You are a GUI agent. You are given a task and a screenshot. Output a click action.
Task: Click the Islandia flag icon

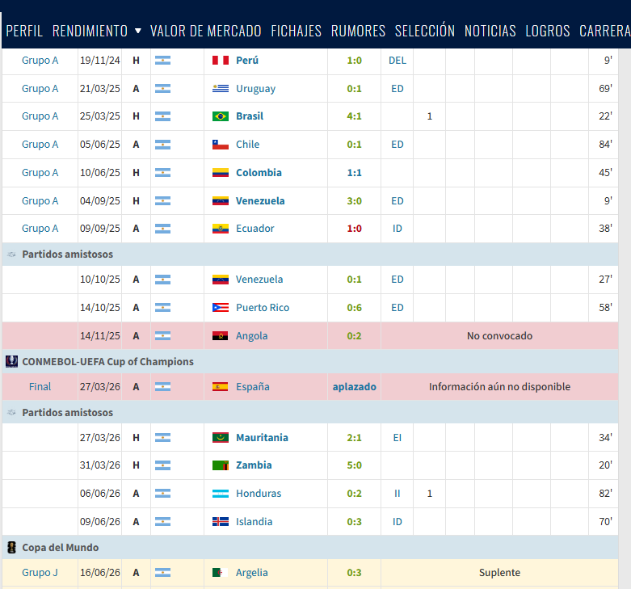click(221, 521)
